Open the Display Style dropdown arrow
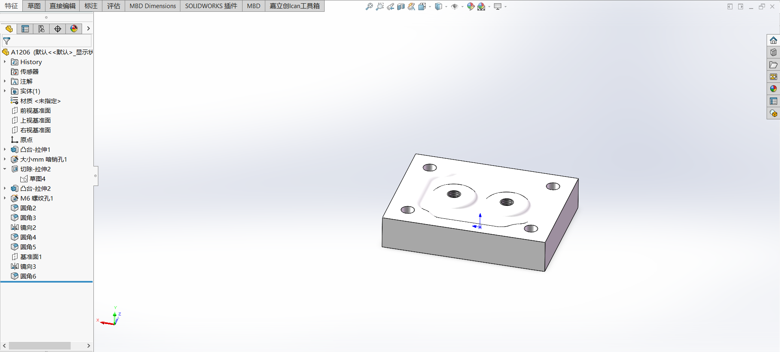The height and width of the screenshot is (352, 780). 446,6
